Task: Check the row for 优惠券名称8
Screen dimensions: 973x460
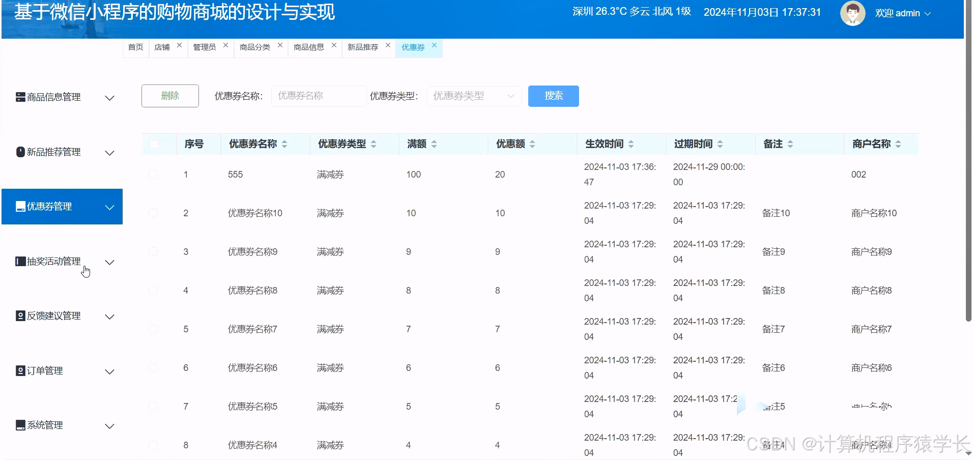Action: (153, 291)
